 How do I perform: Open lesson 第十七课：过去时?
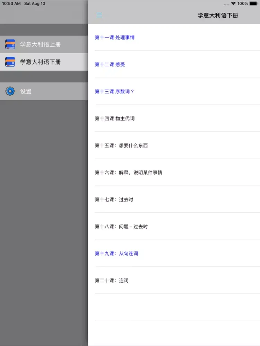coord(114,199)
